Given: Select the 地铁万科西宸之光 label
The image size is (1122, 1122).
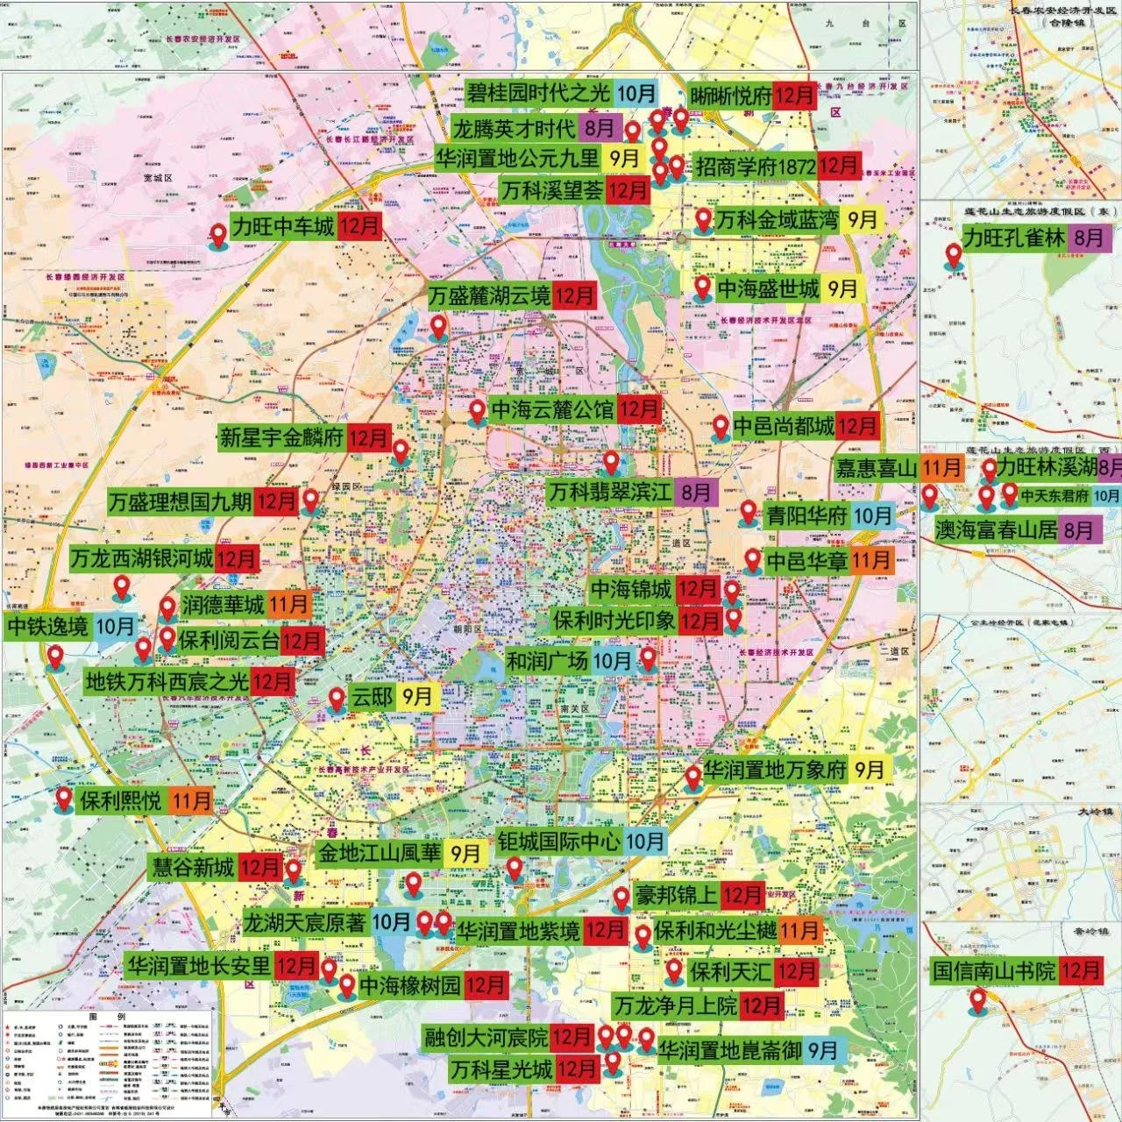Looking at the screenshot, I should [x=167, y=681].
